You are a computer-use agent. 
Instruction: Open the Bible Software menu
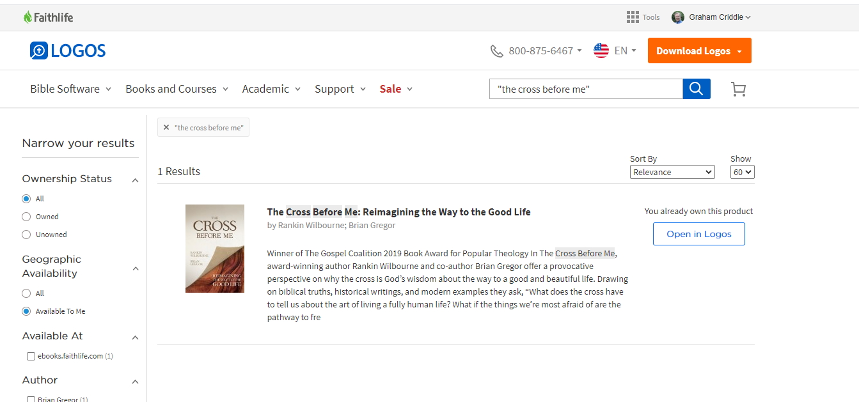pyautogui.click(x=71, y=89)
